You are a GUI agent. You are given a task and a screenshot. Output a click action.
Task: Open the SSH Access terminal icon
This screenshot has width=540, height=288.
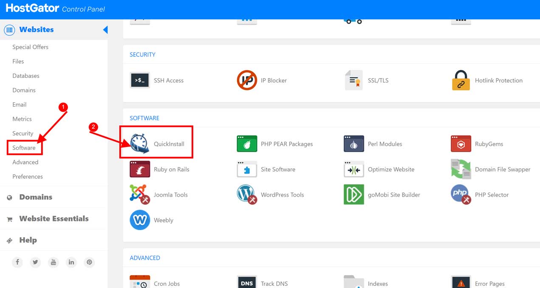point(140,80)
